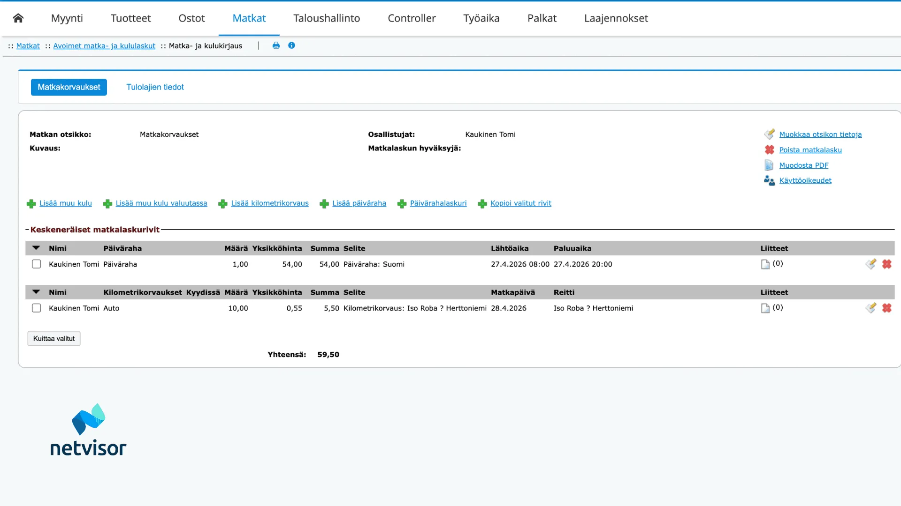The image size is (901, 506).
Task: Open the Palkat menu
Action: pyautogui.click(x=542, y=18)
